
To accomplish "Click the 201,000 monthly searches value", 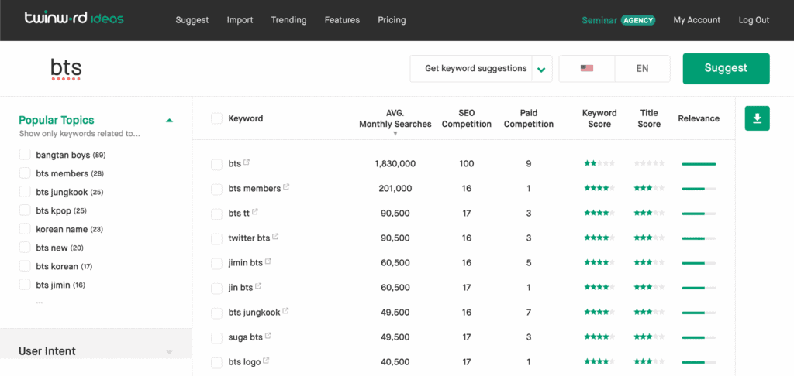I will tap(395, 189).
